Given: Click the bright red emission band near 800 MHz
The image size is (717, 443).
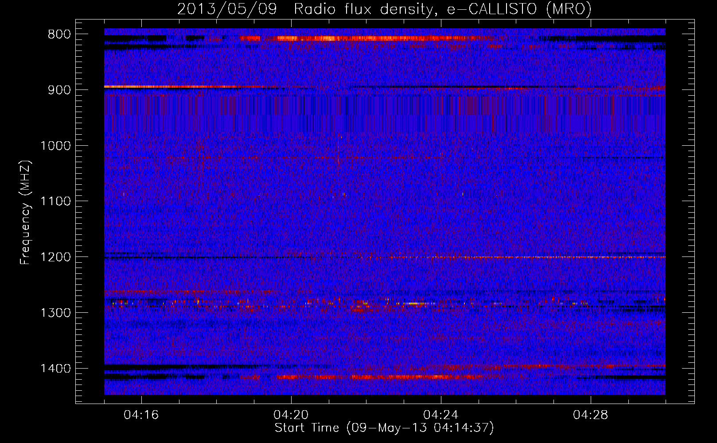Looking at the screenshot, I should 368,38.
